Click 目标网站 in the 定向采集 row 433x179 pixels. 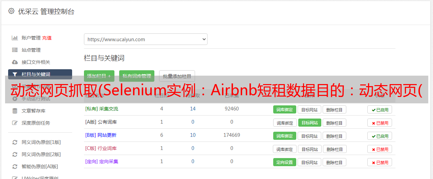(309, 162)
